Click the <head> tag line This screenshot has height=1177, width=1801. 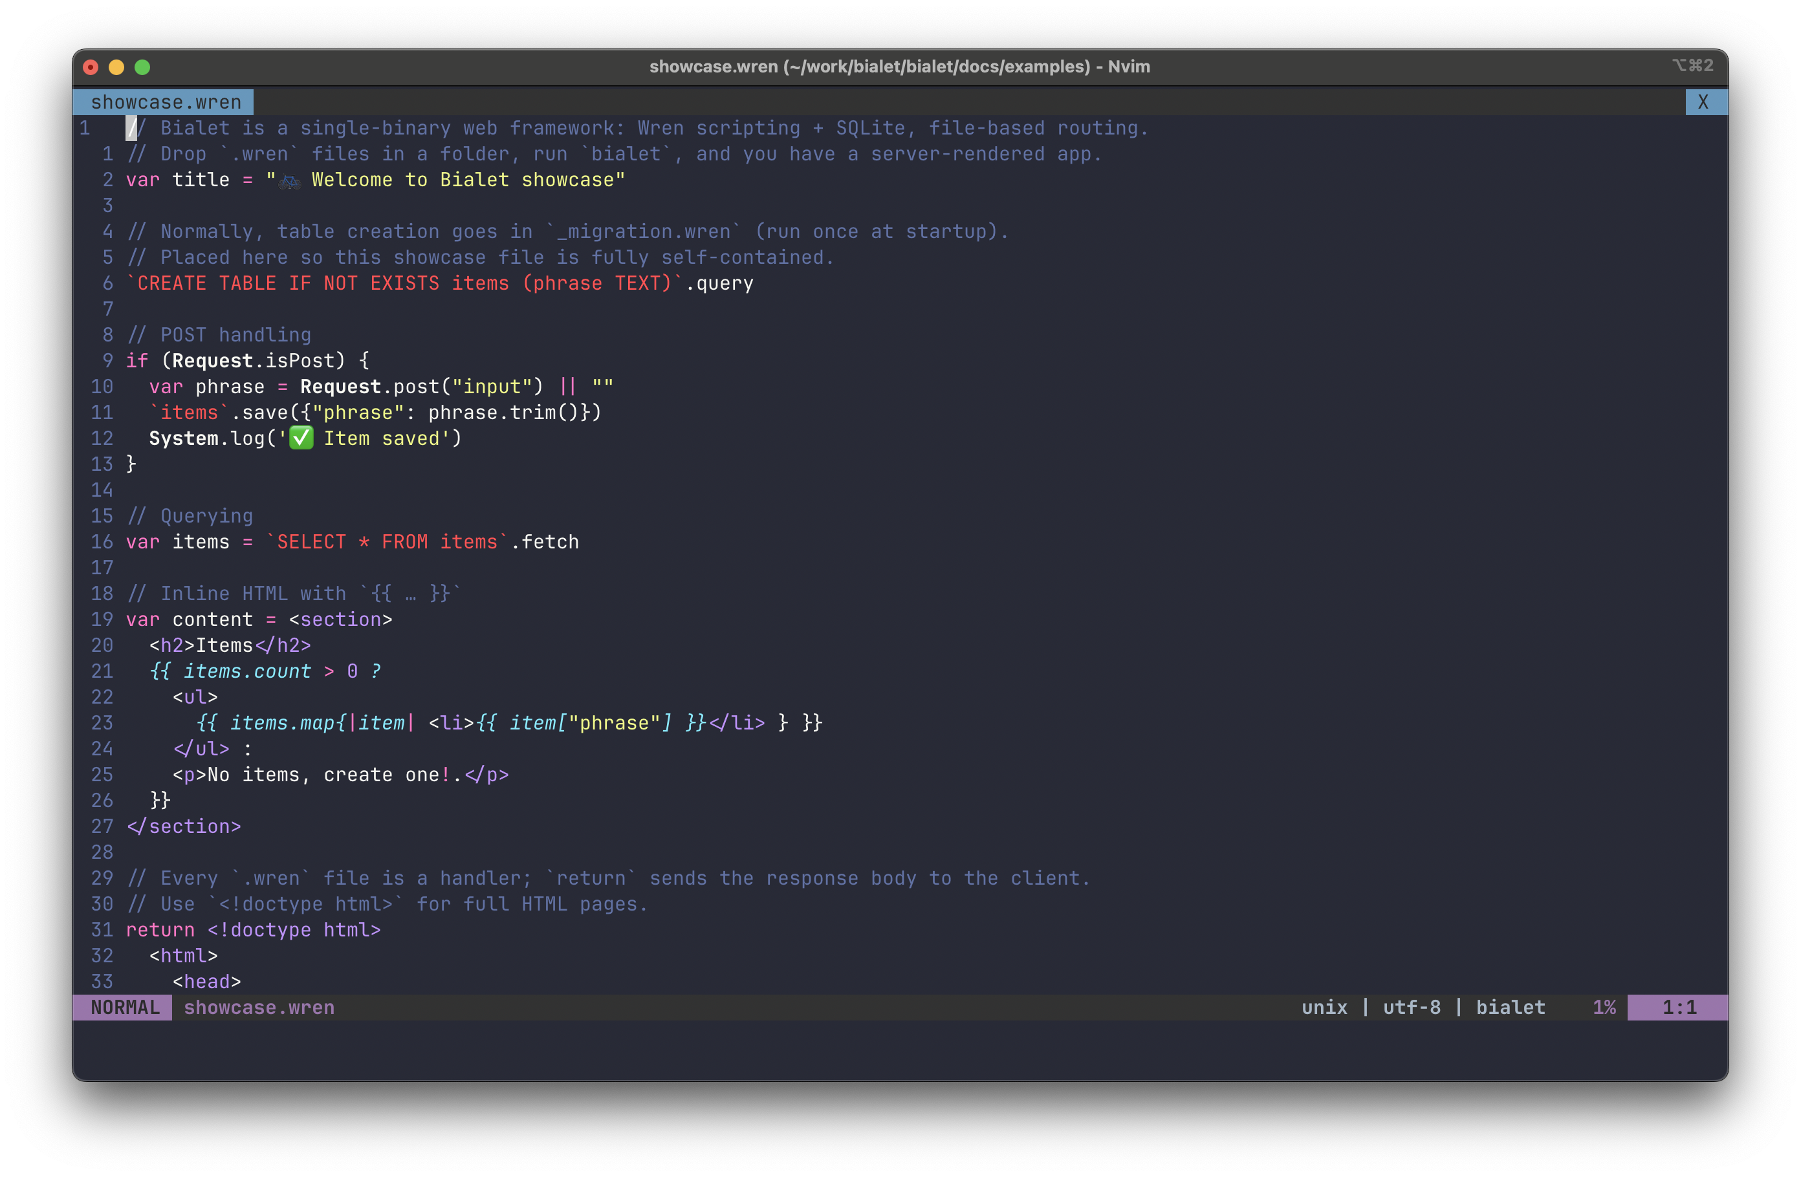[x=206, y=982]
